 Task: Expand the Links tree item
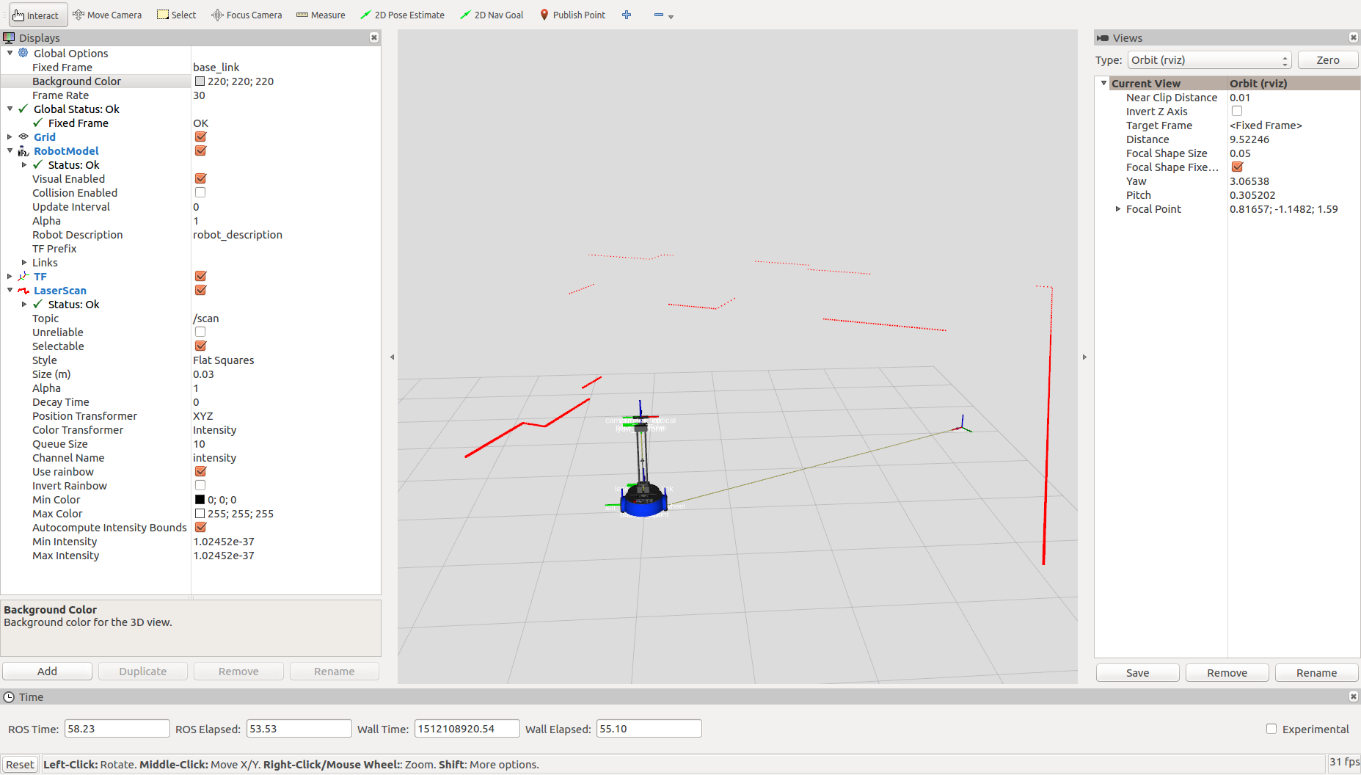[24, 263]
